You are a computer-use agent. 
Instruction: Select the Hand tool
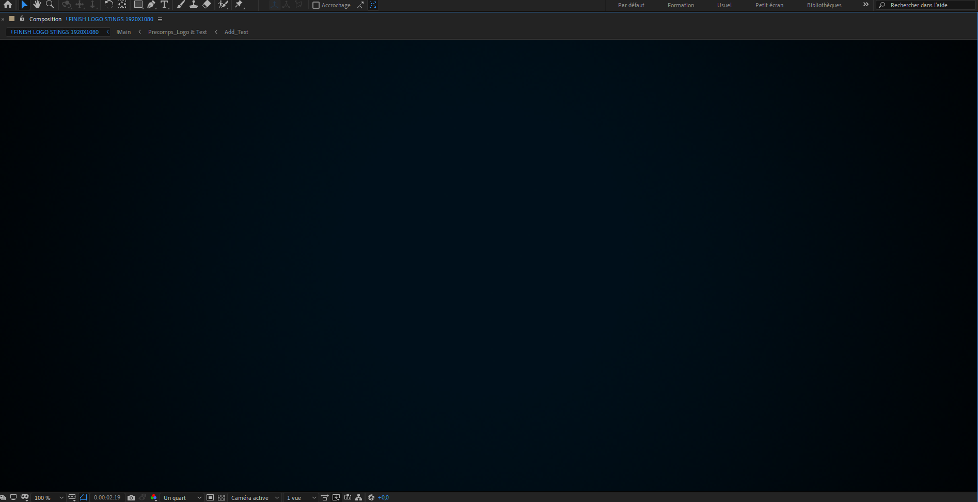point(37,5)
